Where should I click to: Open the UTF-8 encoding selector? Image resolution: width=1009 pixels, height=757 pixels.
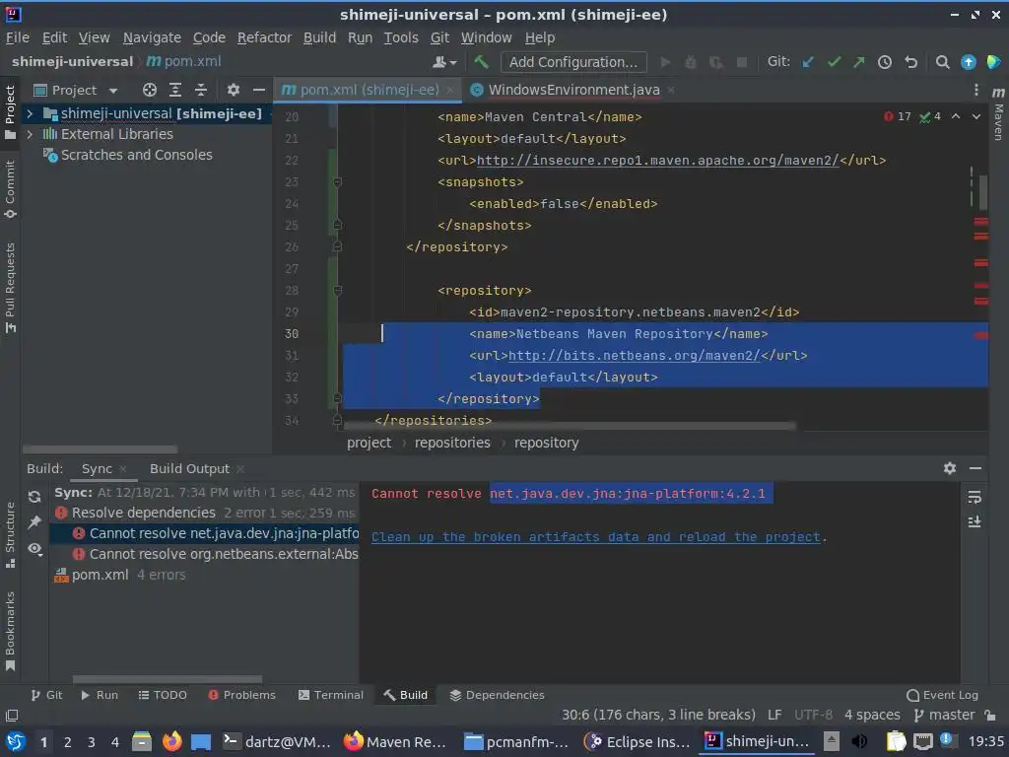[x=813, y=716]
